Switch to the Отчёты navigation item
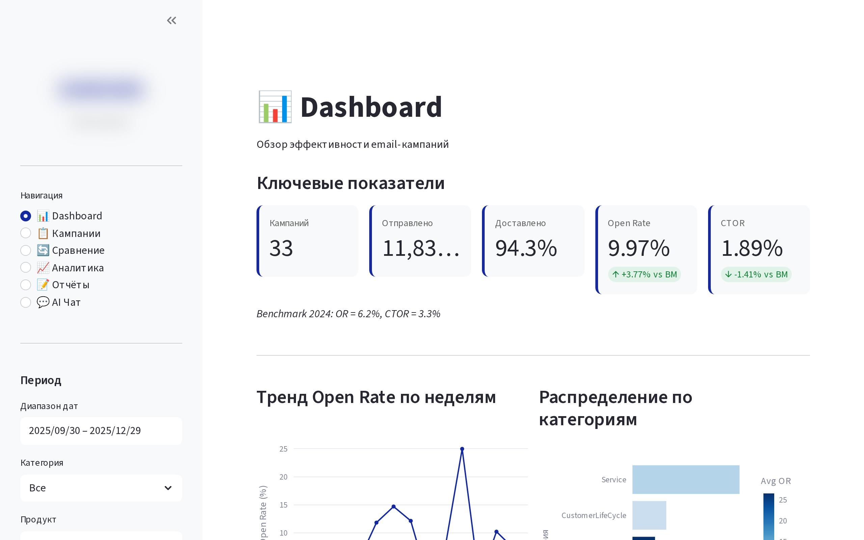The image size is (864, 540). (x=71, y=285)
